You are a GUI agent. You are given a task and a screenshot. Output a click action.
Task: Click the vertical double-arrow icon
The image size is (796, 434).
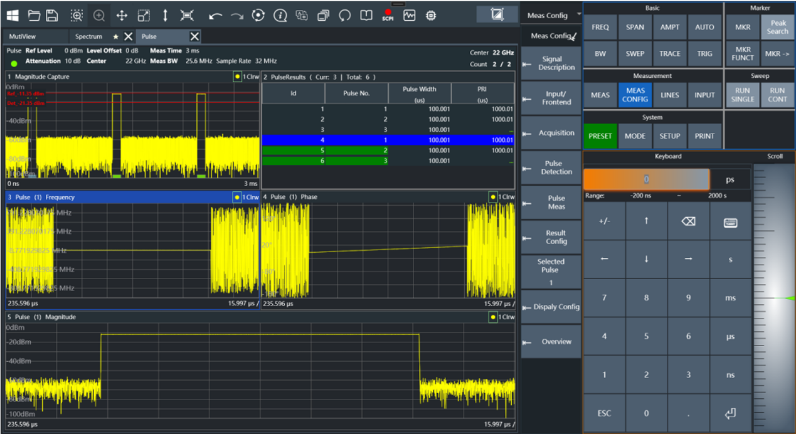click(x=165, y=15)
